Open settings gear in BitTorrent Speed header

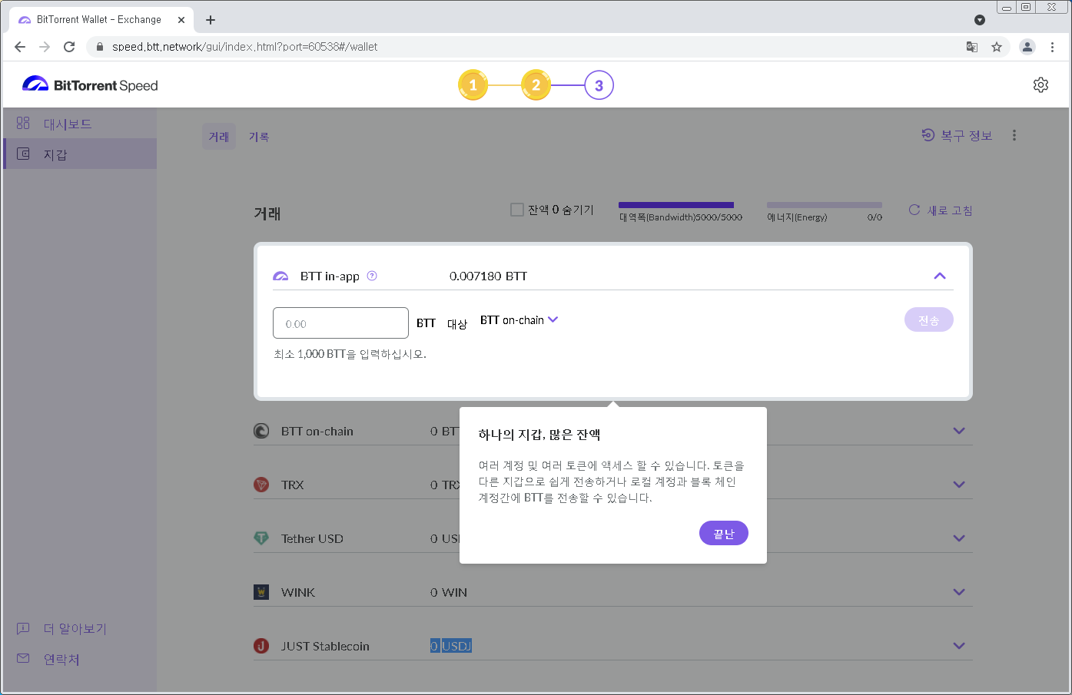[1040, 84]
